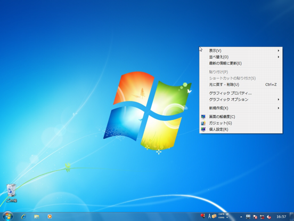294x221 pixels.
Task: Choose 最新の情報に更新(E) from context menu
Action: click(x=241, y=64)
